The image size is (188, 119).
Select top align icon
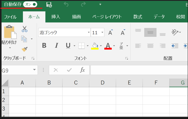(x=138, y=31)
